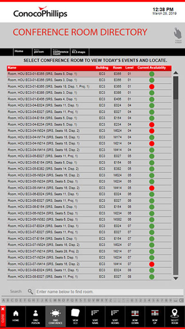Select row Room, HOU EC3-01-E388
Screen dimensions: 185x329
pos(89,93)
